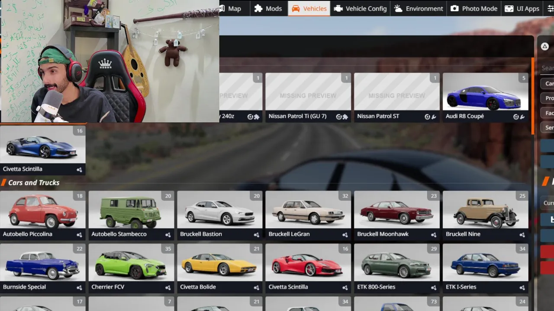The image size is (554, 311).
Task: Click the puzzle mod icon on Nissan Patrol Ti
Action: coord(345,117)
